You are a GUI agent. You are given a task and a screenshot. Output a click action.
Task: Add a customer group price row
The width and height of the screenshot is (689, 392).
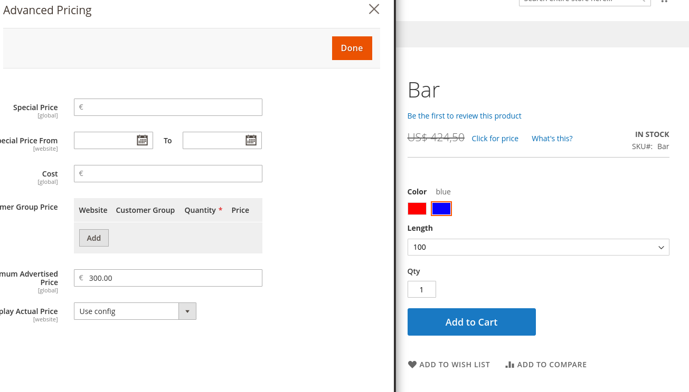94,238
